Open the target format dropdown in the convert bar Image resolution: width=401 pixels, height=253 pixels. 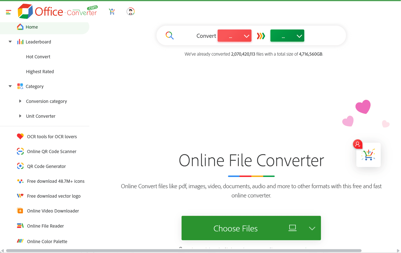click(x=287, y=35)
